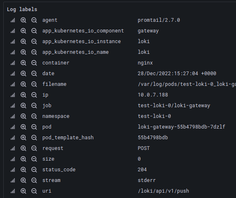
Task: Filter out the pod label value
Action: pos(34,127)
